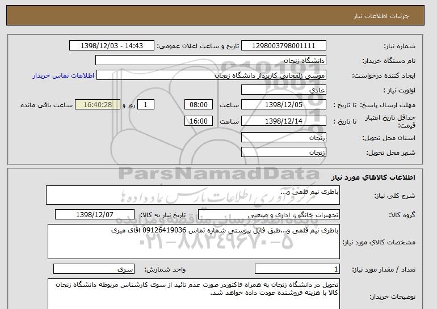This screenshot has height=309, width=437.
Task: Click label تاریخ و ساعت اعلان عمومی
Action: pyautogui.click(x=198, y=46)
